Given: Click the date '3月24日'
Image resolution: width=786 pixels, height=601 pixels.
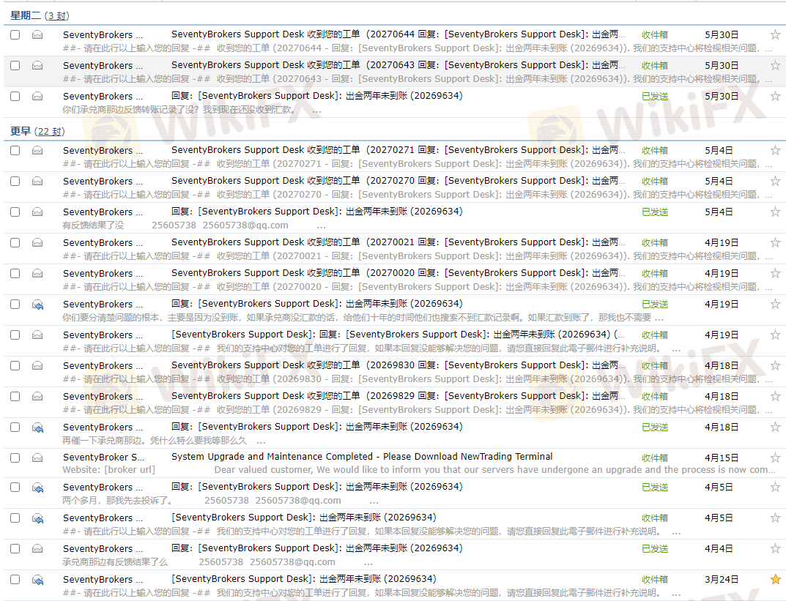Looking at the screenshot, I should pos(722,580).
